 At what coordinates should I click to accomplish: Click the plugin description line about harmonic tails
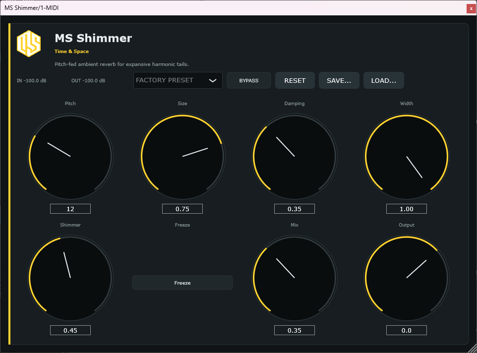pos(121,64)
